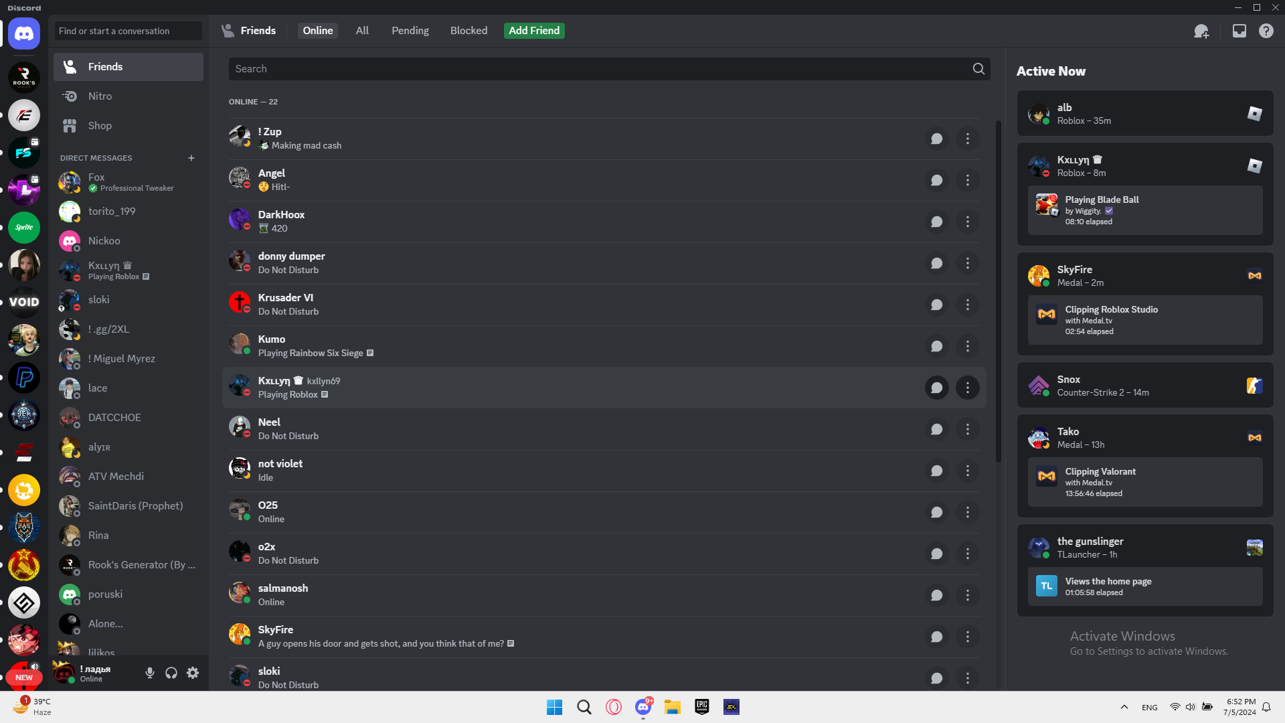1285x723 pixels.
Task: Open the Fox direct message
Action: [x=128, y=182]
